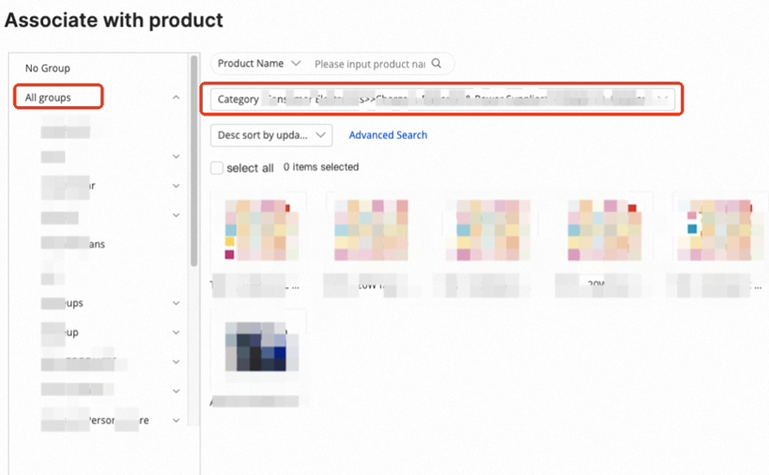Select the No Group item
769x475 pixels.
pyautogui.click(x=48, y=69)
